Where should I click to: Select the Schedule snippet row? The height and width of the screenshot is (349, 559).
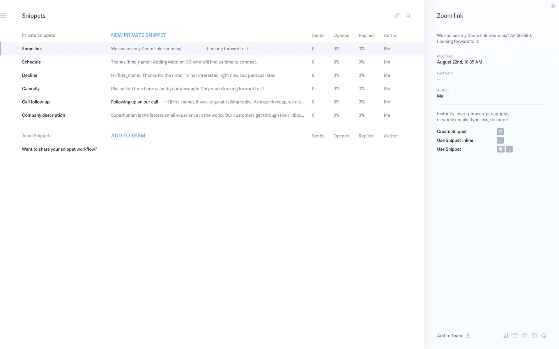point(31,62)
